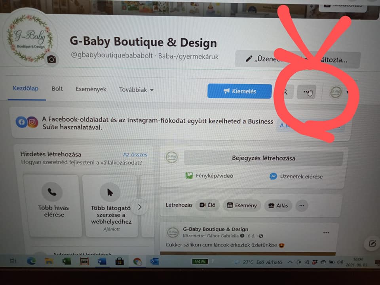Create an Állás job post
380x285 pixels.
tap(278, 206)
